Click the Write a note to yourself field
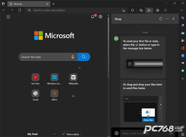The image size is (186, 137). [144, 133]
